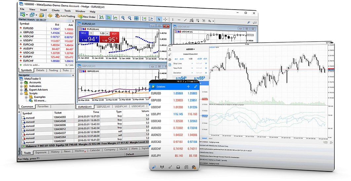The height and width of the screenshot is (181, 351).
Task: Open the search magnifier in desktop toolbar
Action: pyautogui.click(x=249, y=22)
